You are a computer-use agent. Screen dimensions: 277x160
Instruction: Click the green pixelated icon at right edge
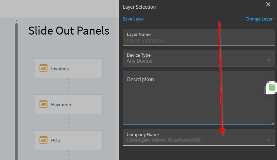[x=271, y=87]
